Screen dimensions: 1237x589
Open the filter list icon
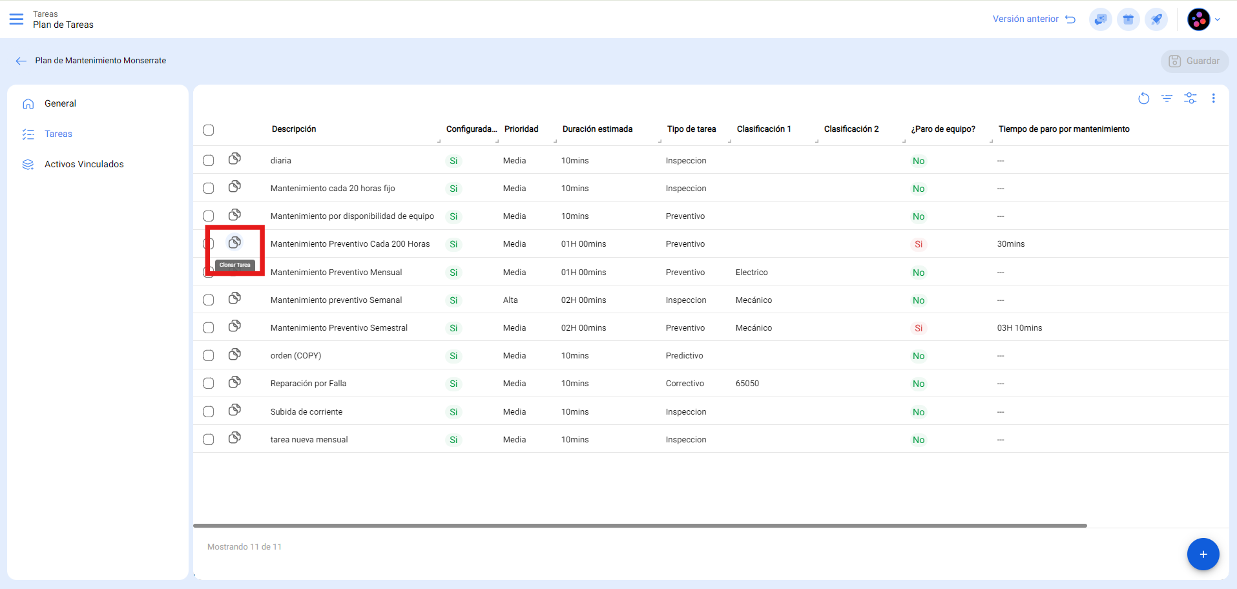[x=1167, y=98]
